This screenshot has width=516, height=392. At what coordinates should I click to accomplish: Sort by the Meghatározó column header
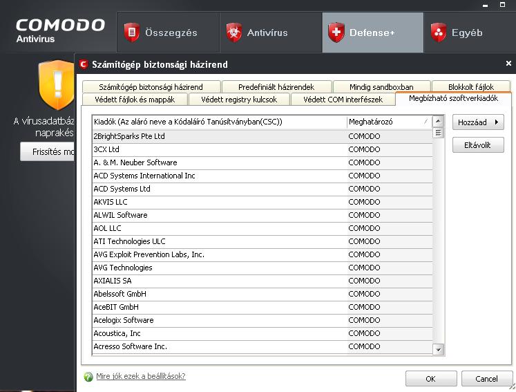[390, 122]
